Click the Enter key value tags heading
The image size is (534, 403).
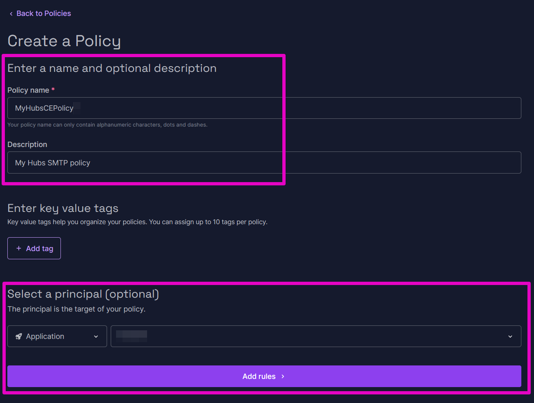[x=63, y=208]
